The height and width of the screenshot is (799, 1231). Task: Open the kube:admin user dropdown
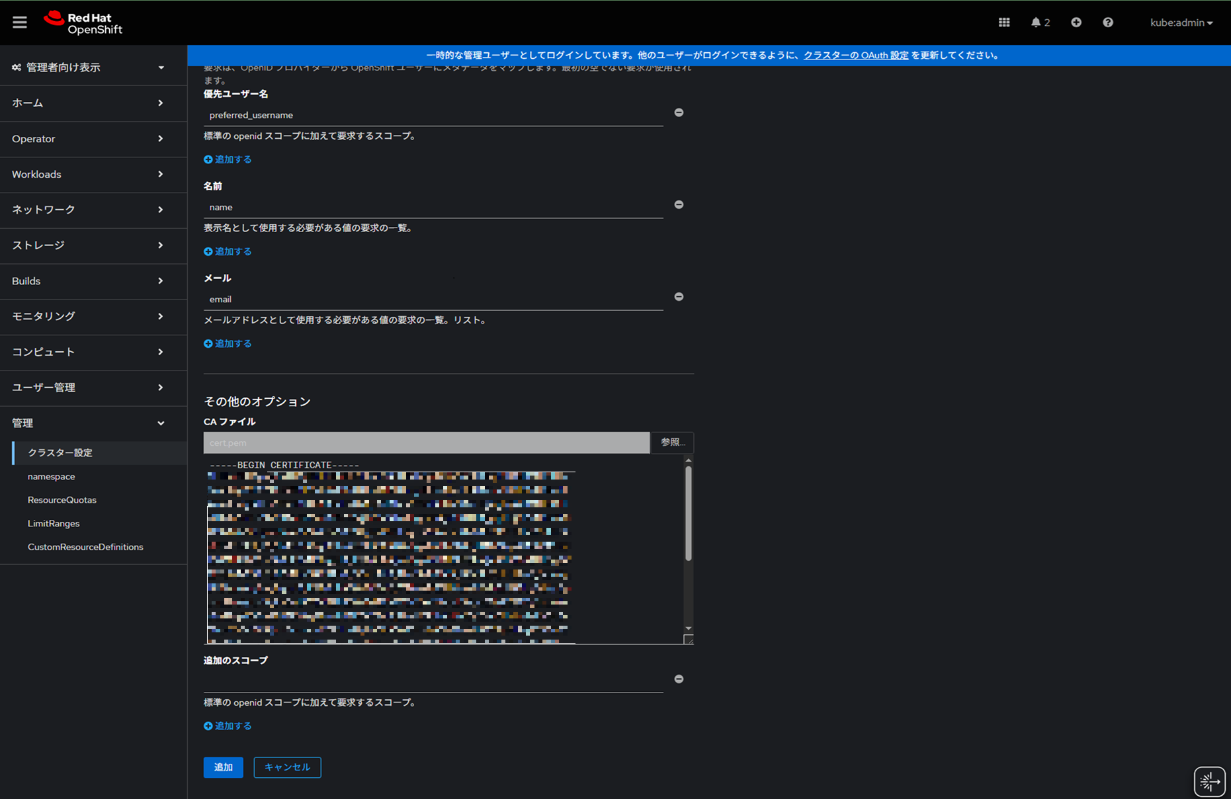[1181, 22]
